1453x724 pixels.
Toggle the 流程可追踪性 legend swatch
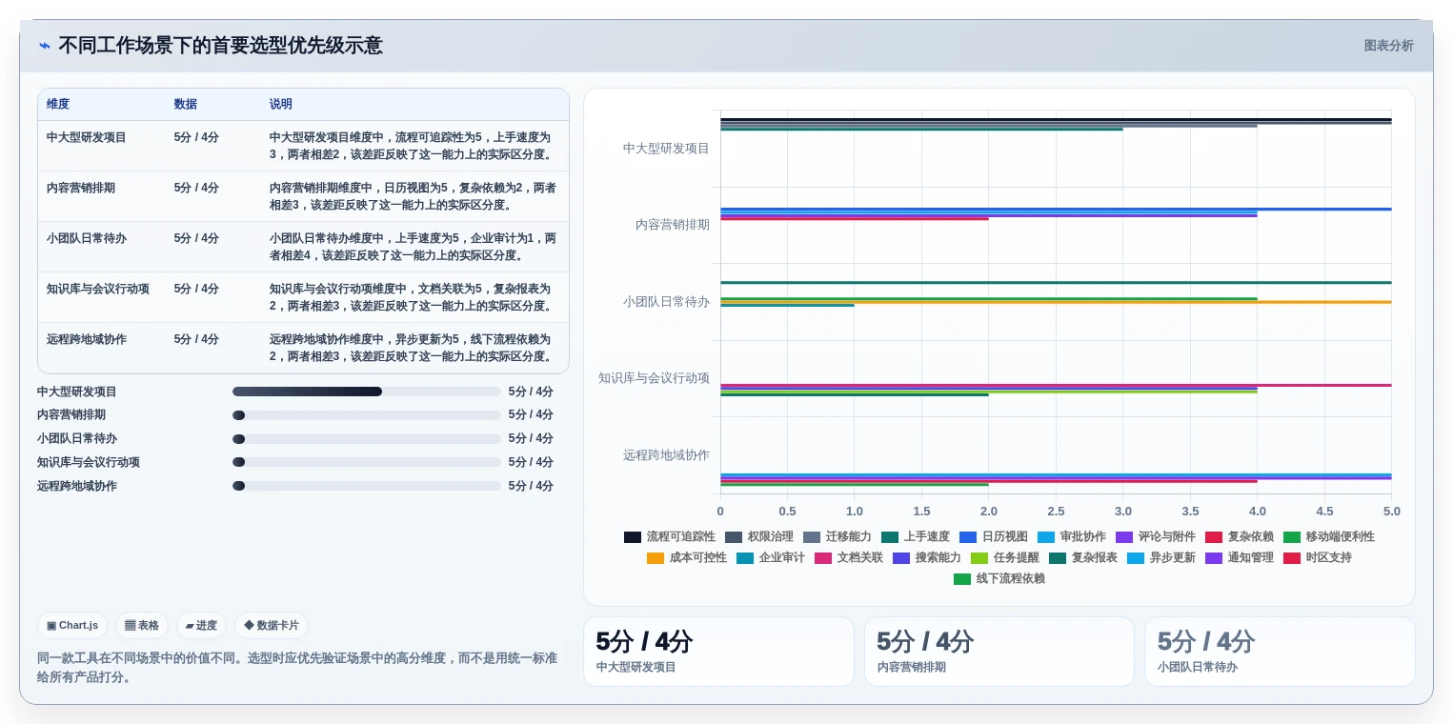[x=633, y=537]
